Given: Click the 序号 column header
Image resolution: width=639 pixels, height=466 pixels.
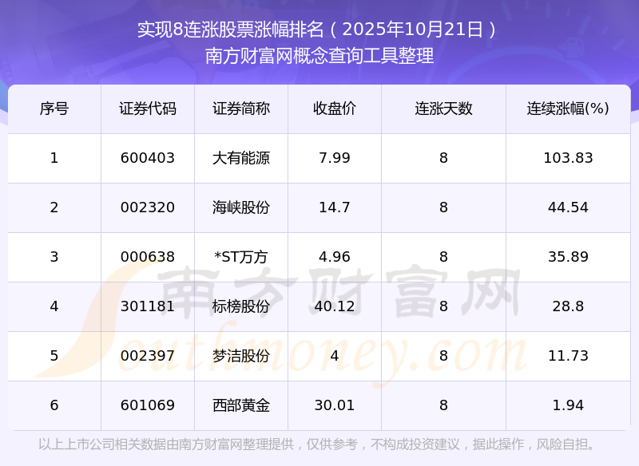Looking at the screenshot, I should click(x=54, y=109).
